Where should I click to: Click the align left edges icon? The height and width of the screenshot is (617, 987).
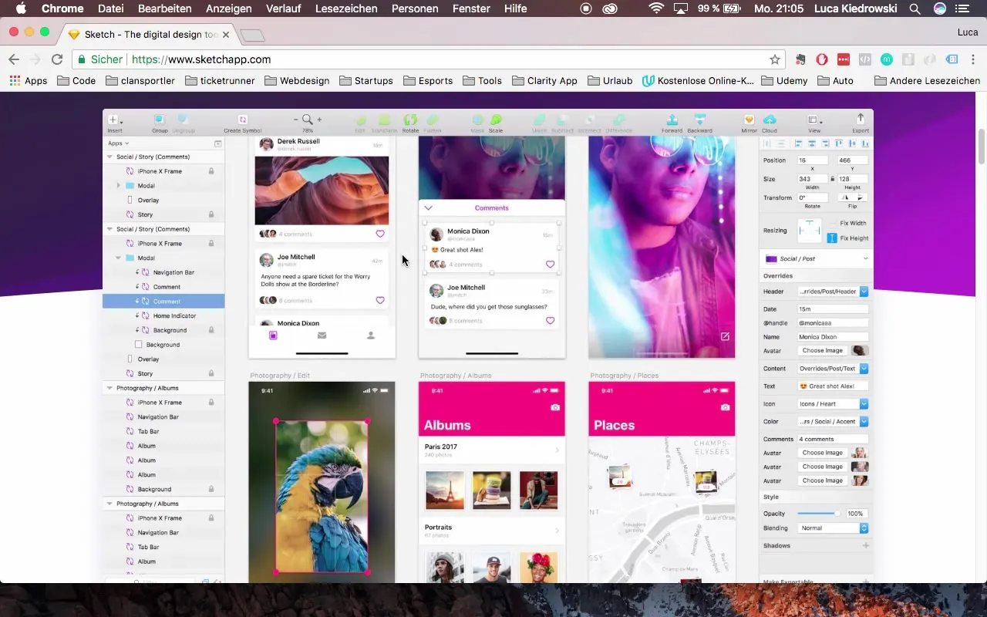798,143
